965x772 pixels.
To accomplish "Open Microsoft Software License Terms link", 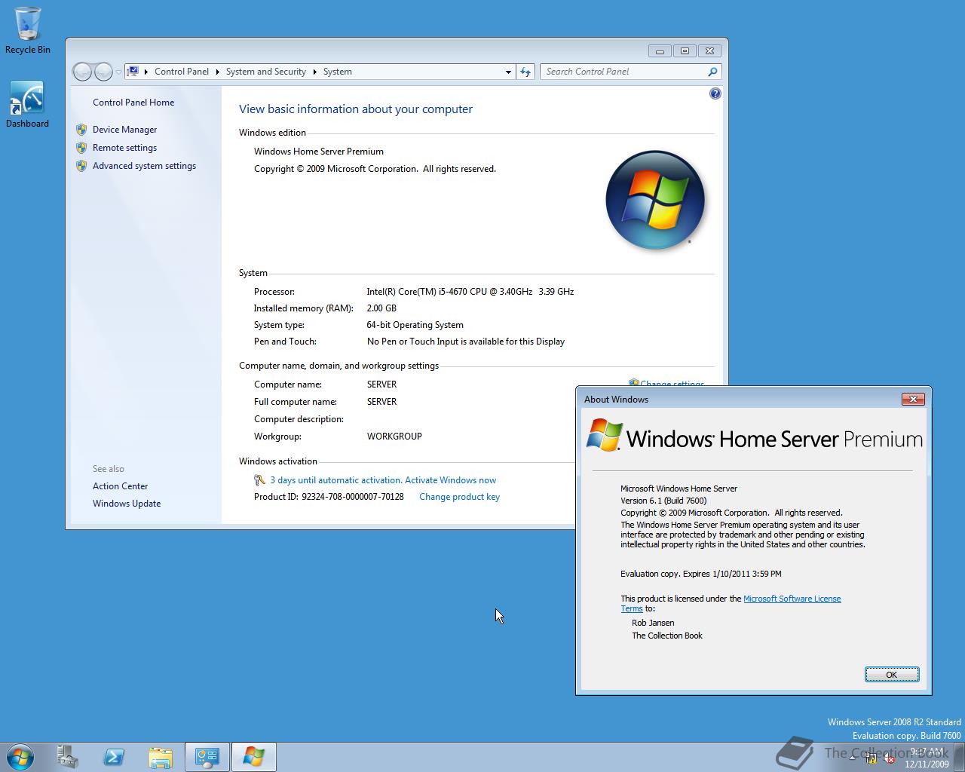I will pos(792,599).
